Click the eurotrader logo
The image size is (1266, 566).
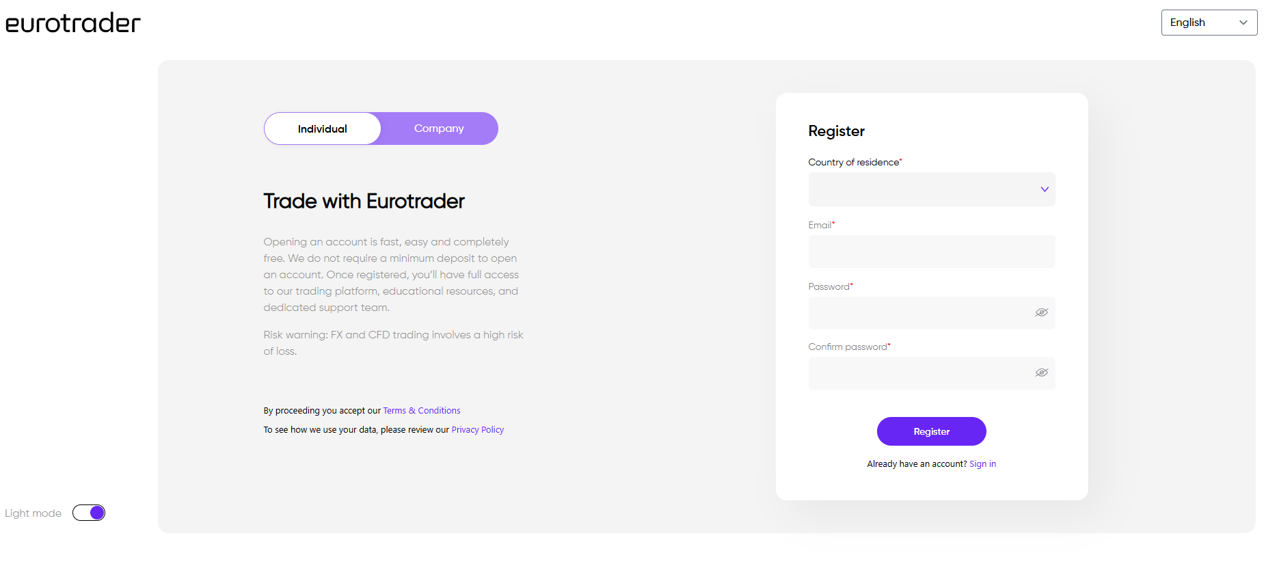point(73,23)
